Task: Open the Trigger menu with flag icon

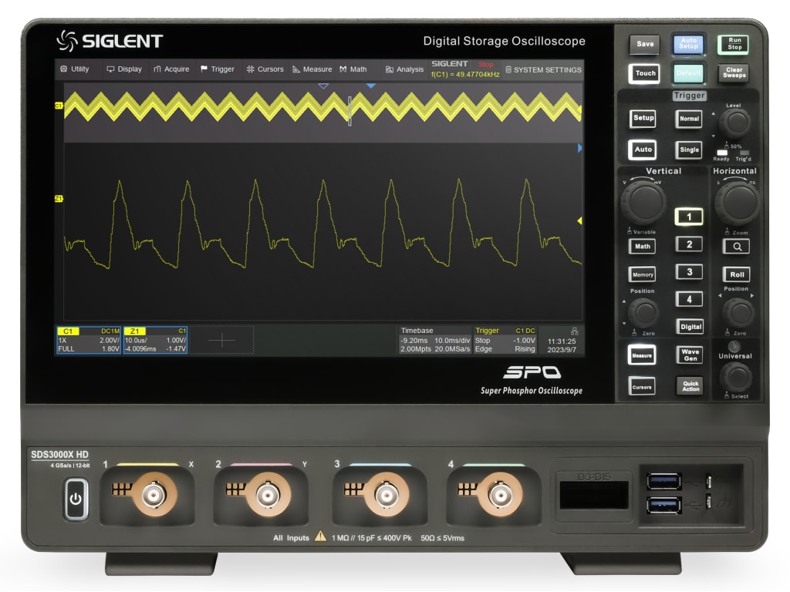Action: tap(218, 69)
